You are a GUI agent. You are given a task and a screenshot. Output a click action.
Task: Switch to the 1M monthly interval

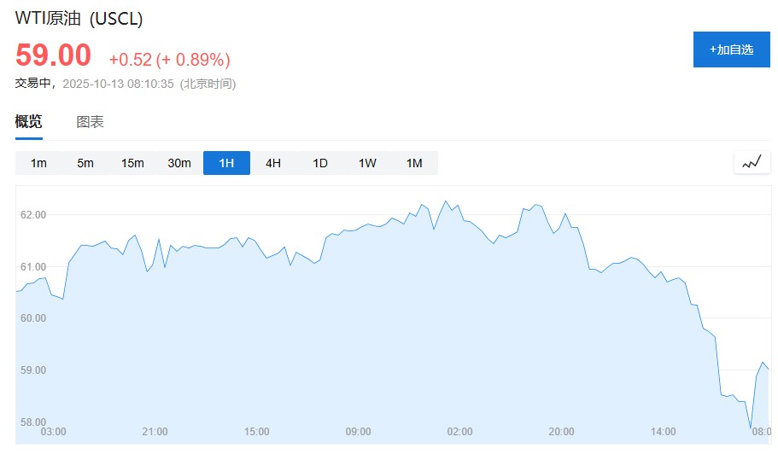click(x=414, y=163)
